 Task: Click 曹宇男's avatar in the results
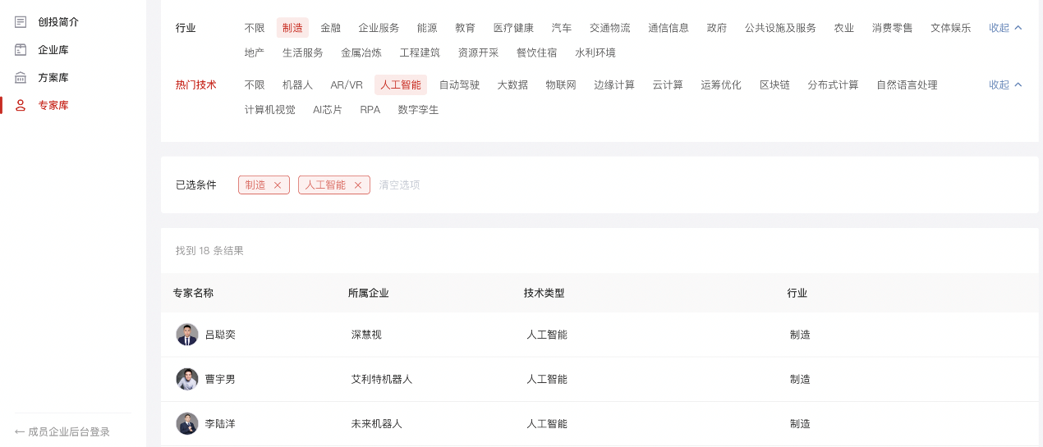pyautogui.click(x=187, y=379)
